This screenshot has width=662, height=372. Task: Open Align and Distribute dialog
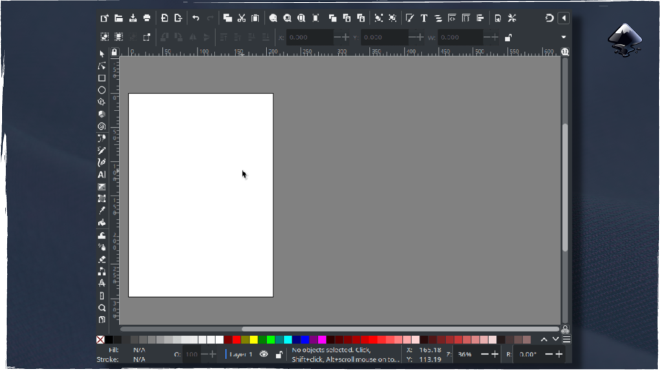pyautogui.click(x=480, y=18)
